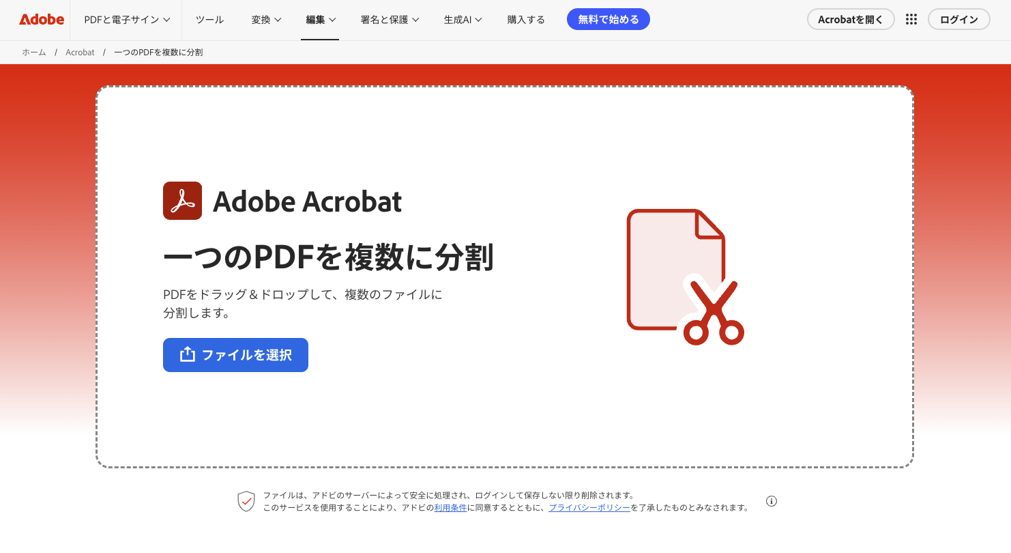Click the security shield checkmark icon
1011x553 pixels.
pos(246,501)
